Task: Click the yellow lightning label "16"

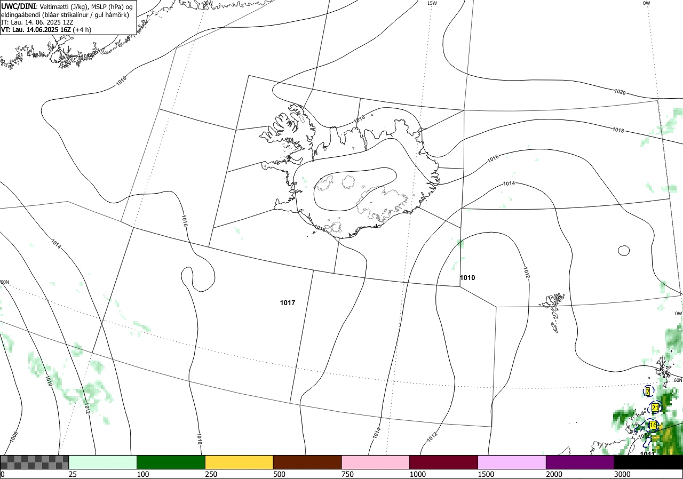Action: pos(653,425)
